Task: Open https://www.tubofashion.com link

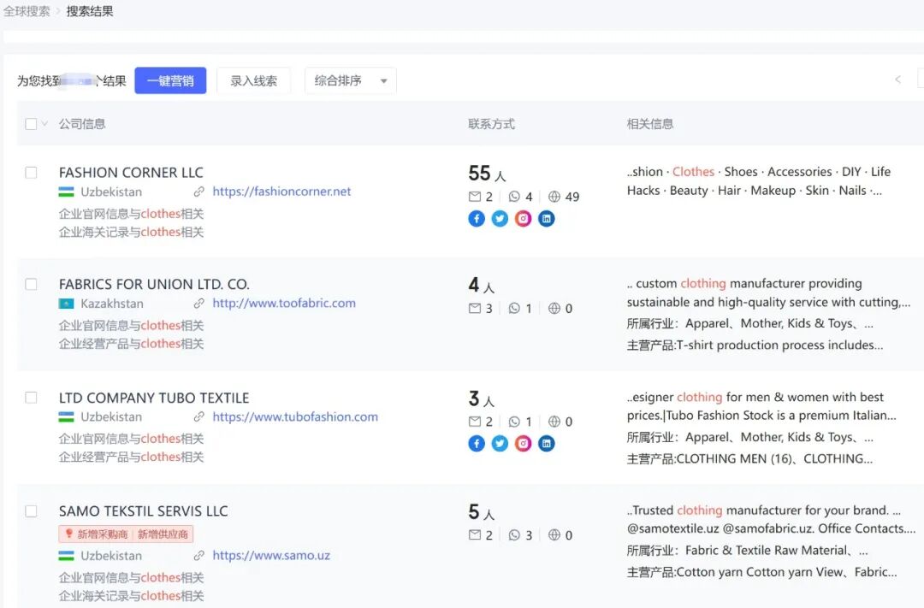Action: [x=295, y=416]
